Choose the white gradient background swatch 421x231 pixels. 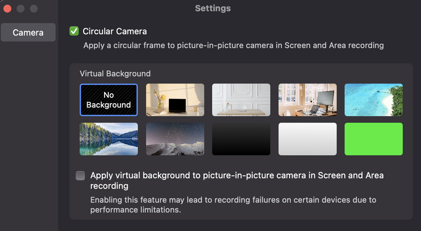point(307,139)
